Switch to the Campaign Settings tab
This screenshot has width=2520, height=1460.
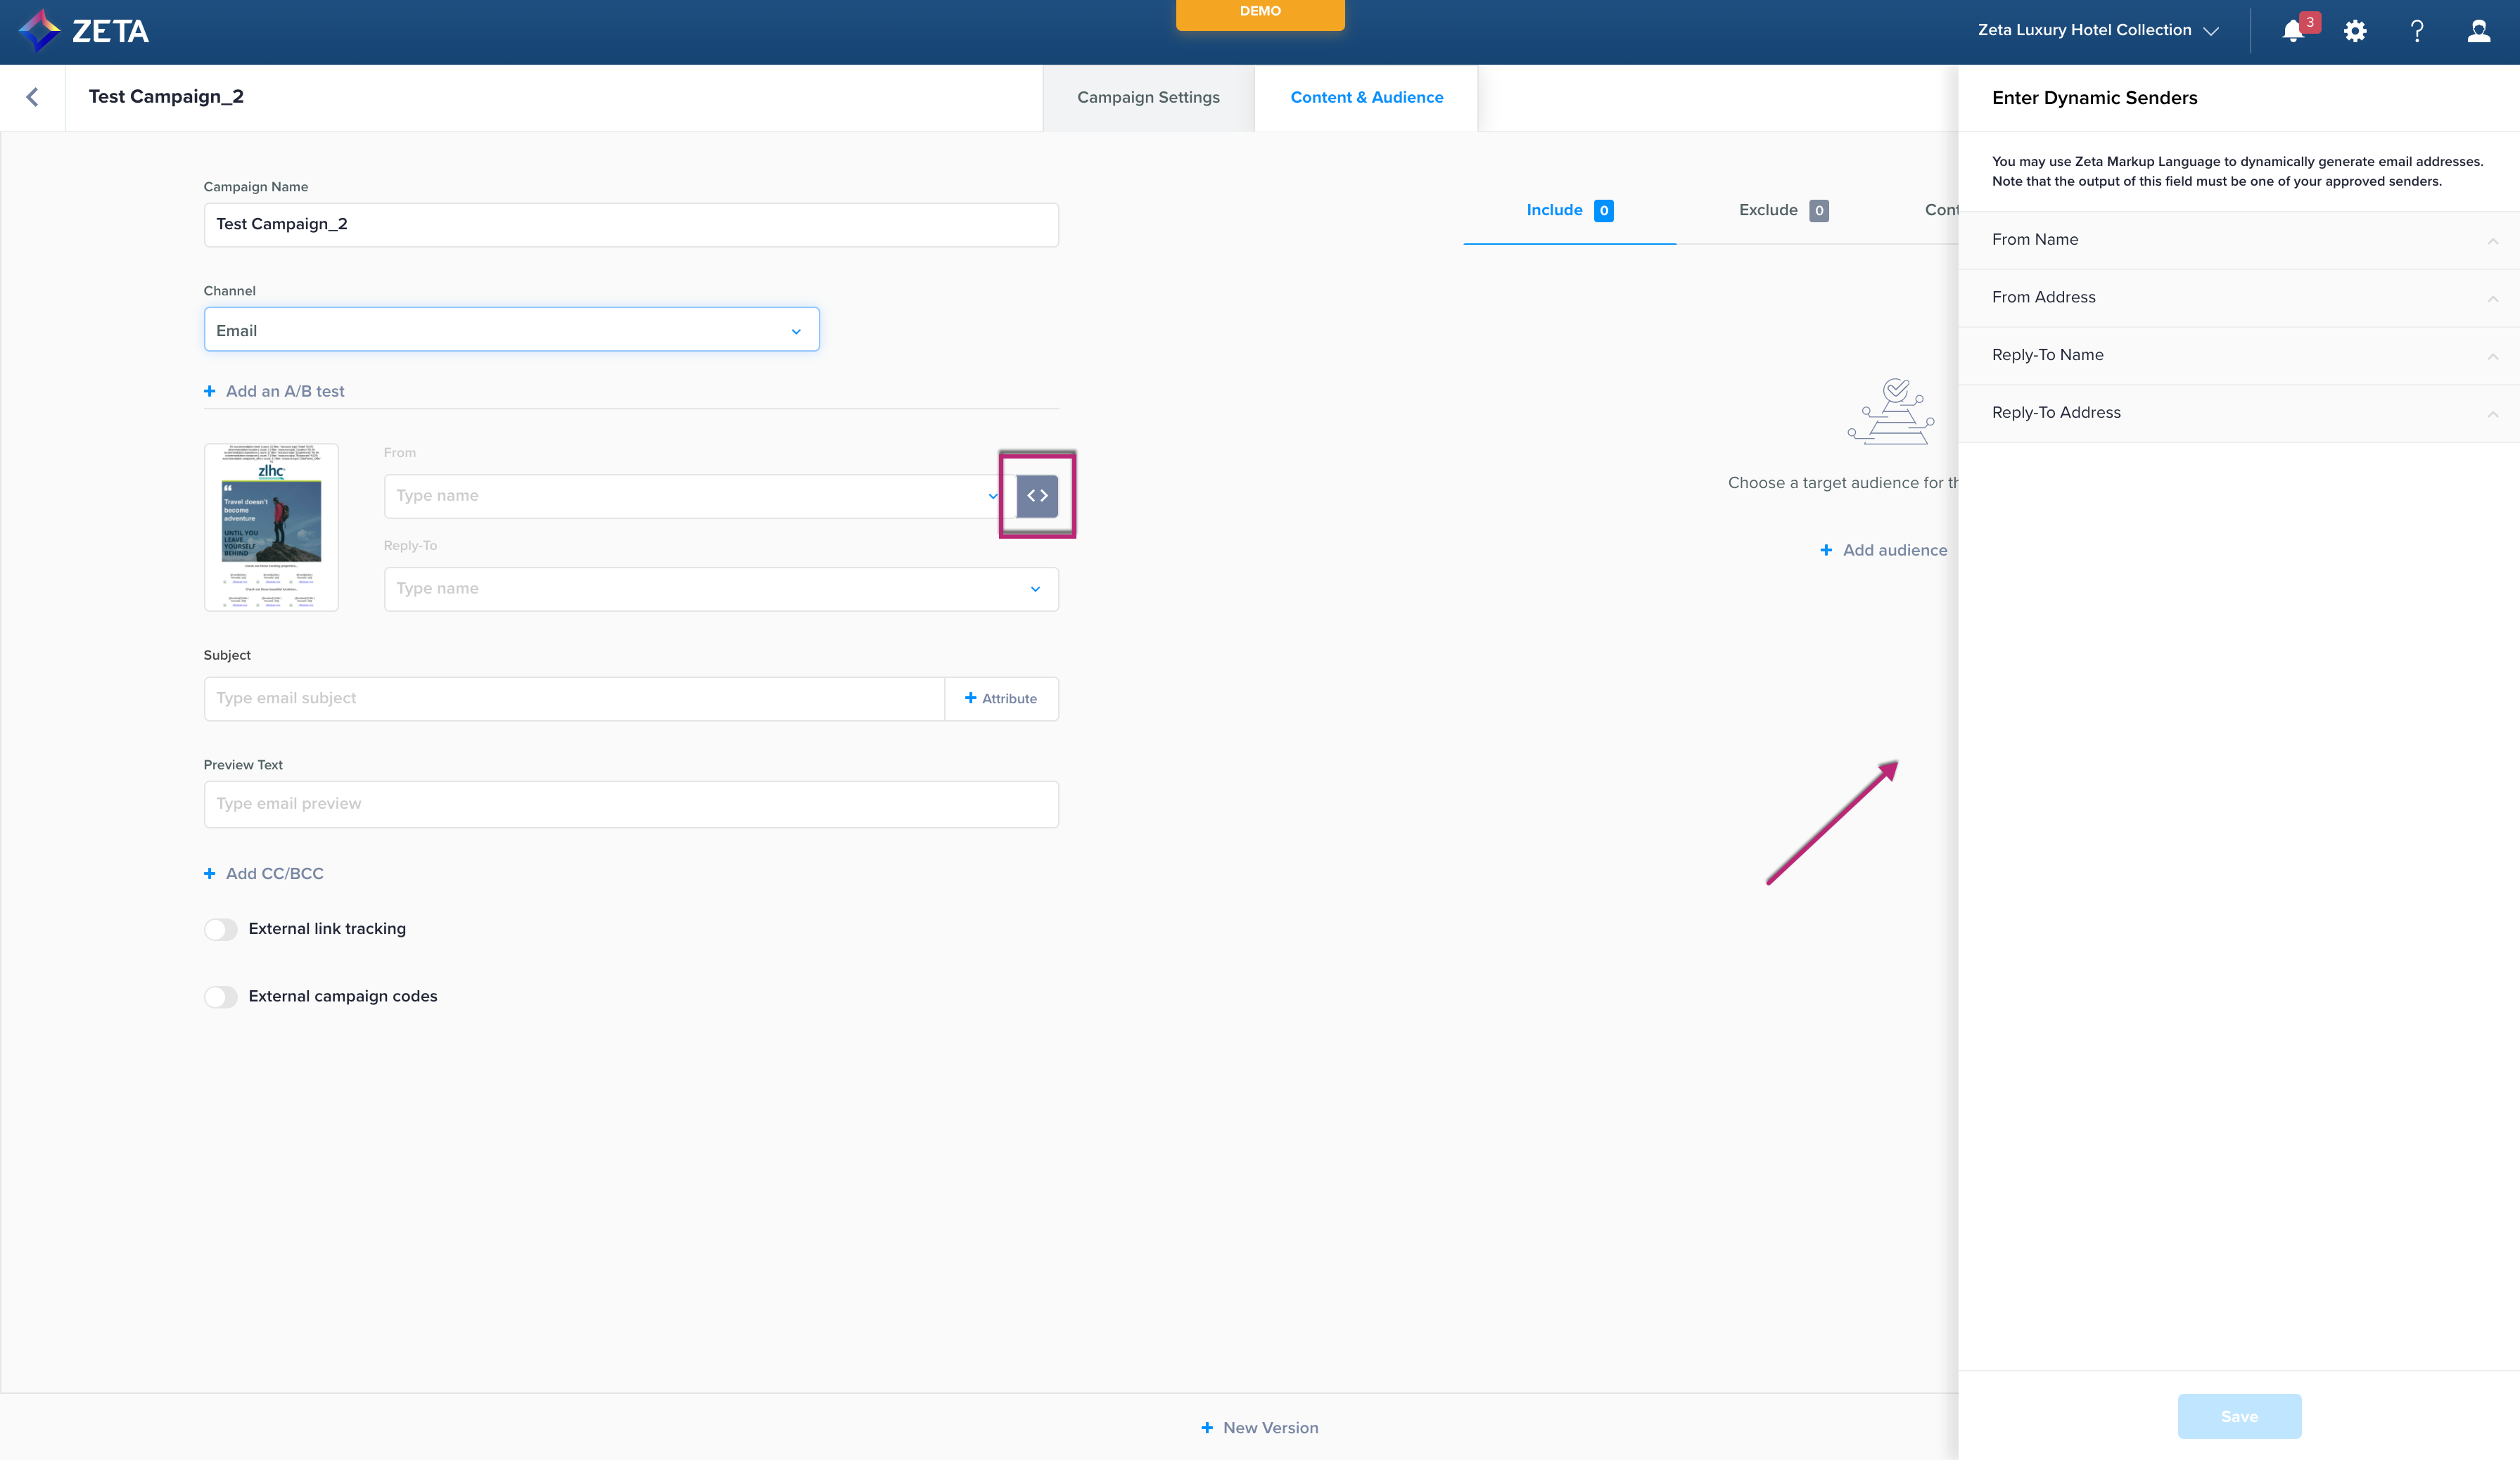(x=1148, y=97)
